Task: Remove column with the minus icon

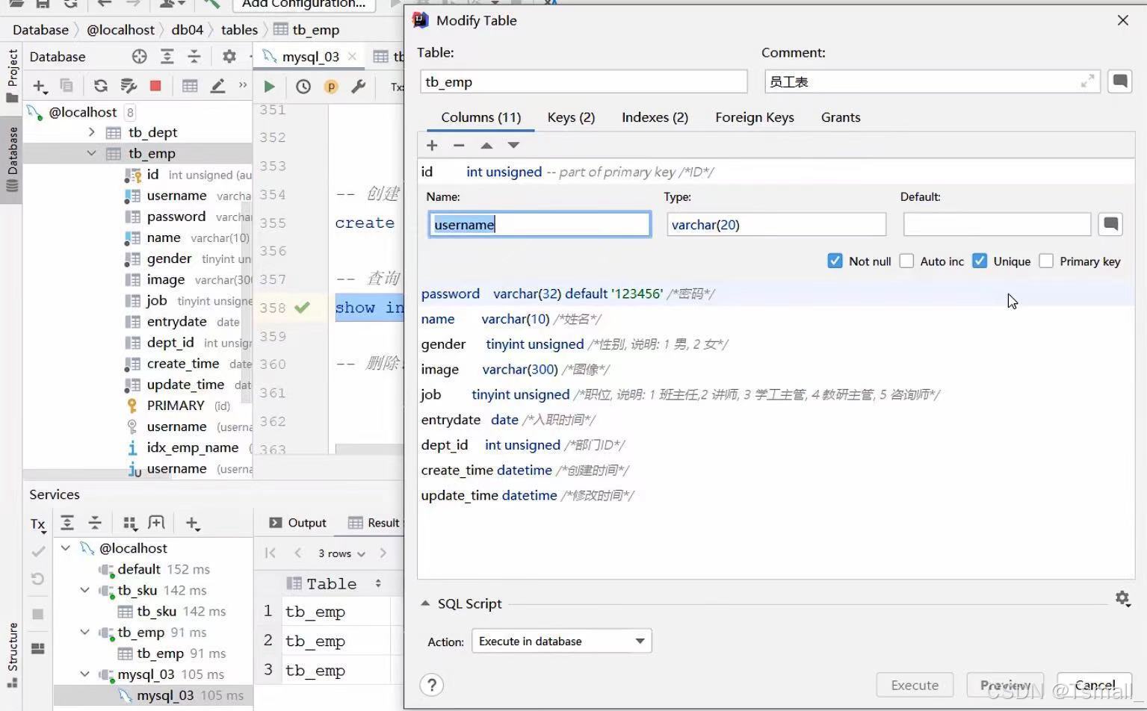Action: [459, 146]
